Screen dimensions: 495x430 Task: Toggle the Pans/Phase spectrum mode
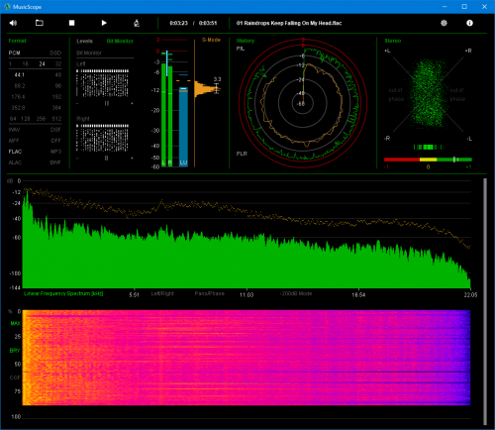pyautogui.click(x=209, y=293)
